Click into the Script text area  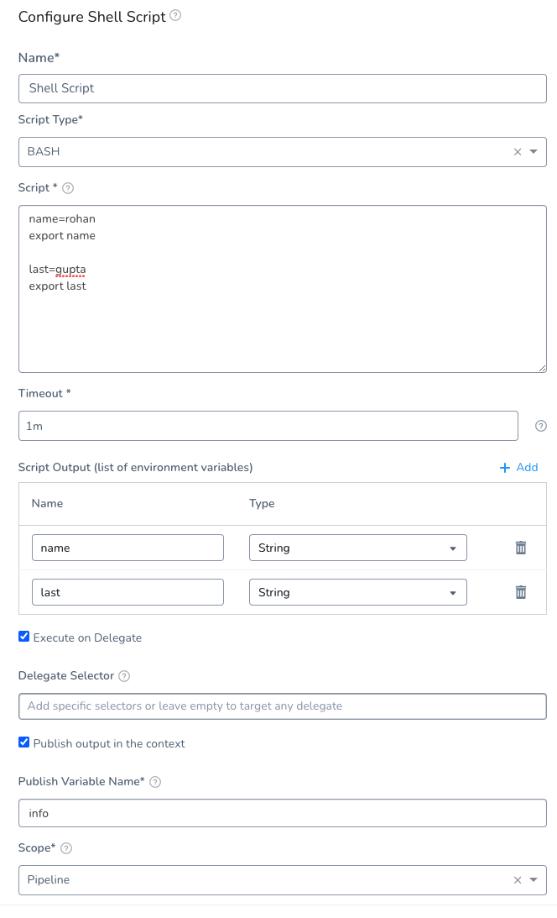283,289
